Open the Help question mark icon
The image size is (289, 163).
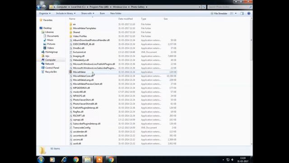pos(249,14)
